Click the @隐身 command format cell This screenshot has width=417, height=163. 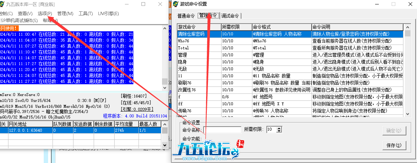point(282,62)
